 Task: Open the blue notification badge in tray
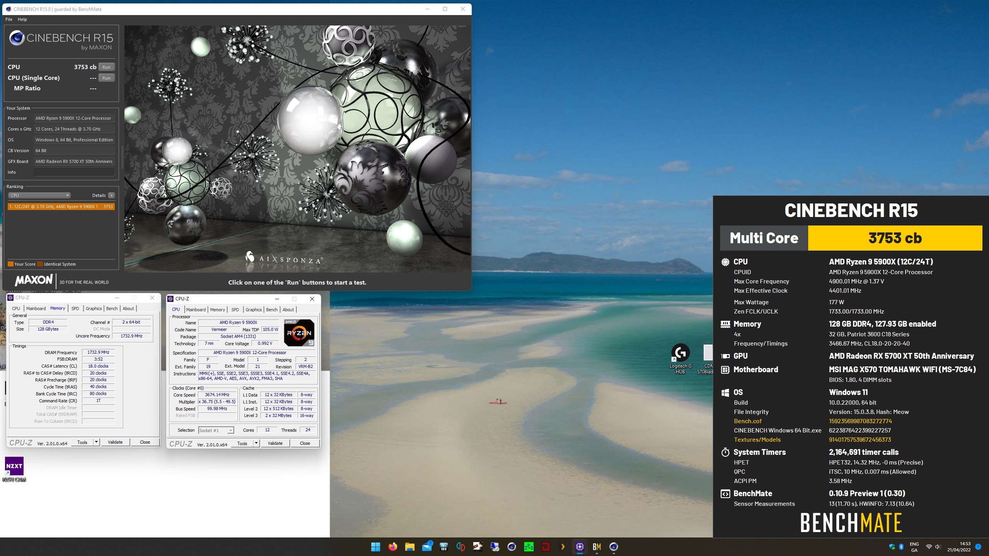click(x=978, y=547)
